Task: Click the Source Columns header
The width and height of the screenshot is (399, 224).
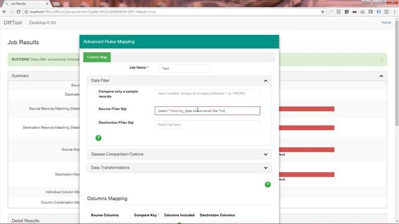Action: 105,215
